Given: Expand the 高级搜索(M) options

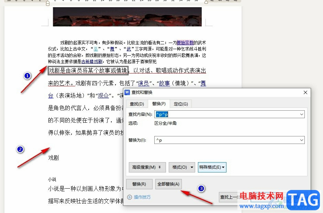Looking at the screenshot, I should tap(147, 167).
